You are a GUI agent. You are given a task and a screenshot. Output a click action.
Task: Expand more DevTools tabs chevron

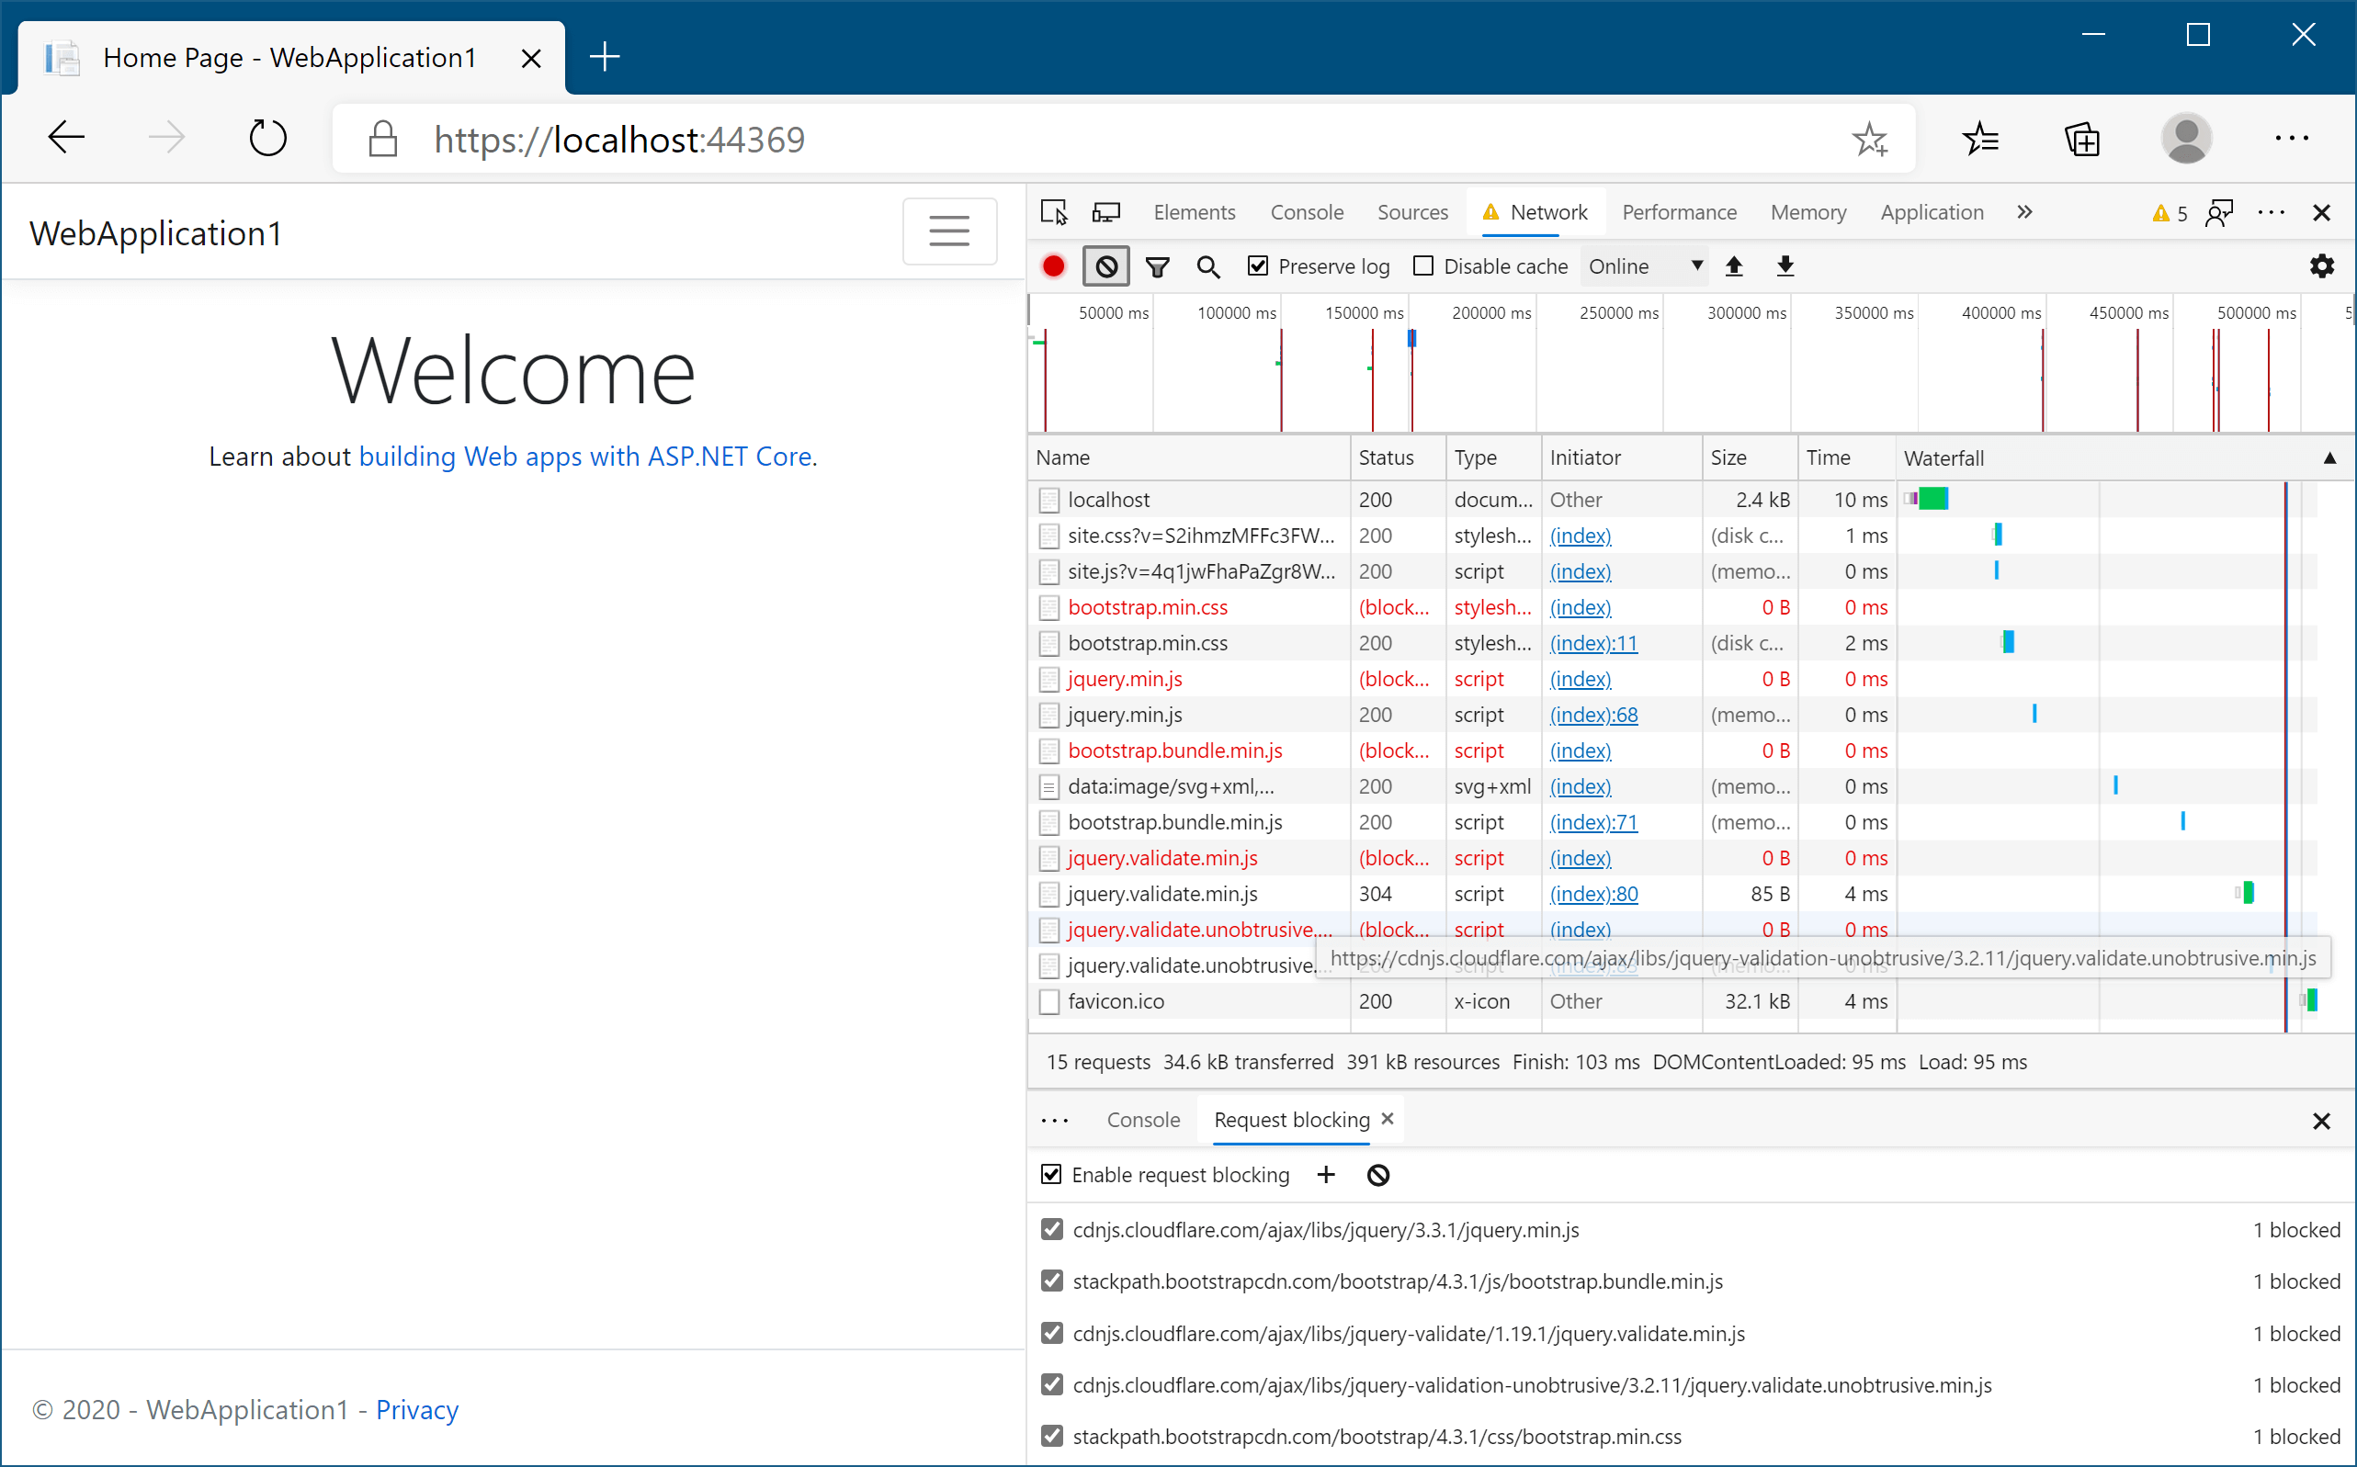pos(2024,212)
